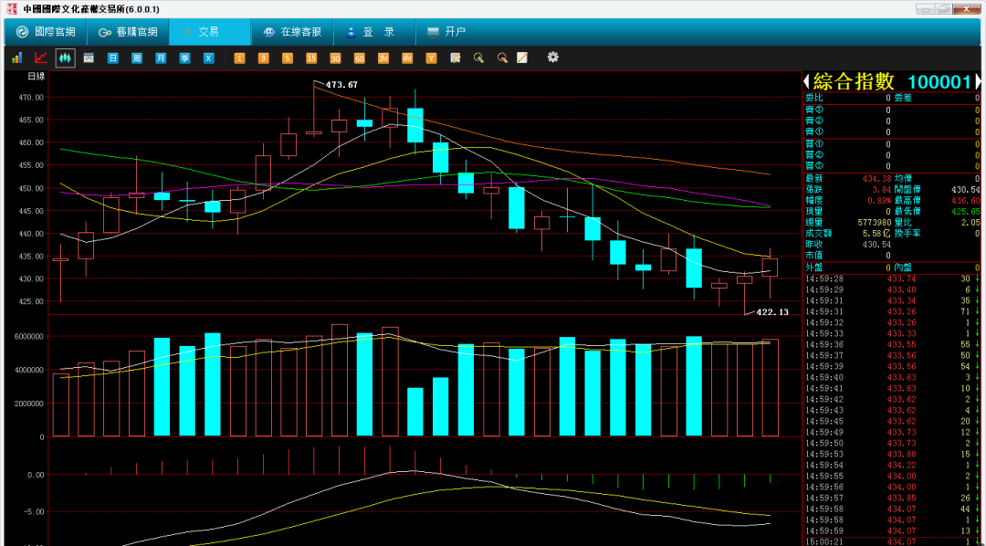Click the 登录 login tab

pyautogui.click(x=374, y=32)
